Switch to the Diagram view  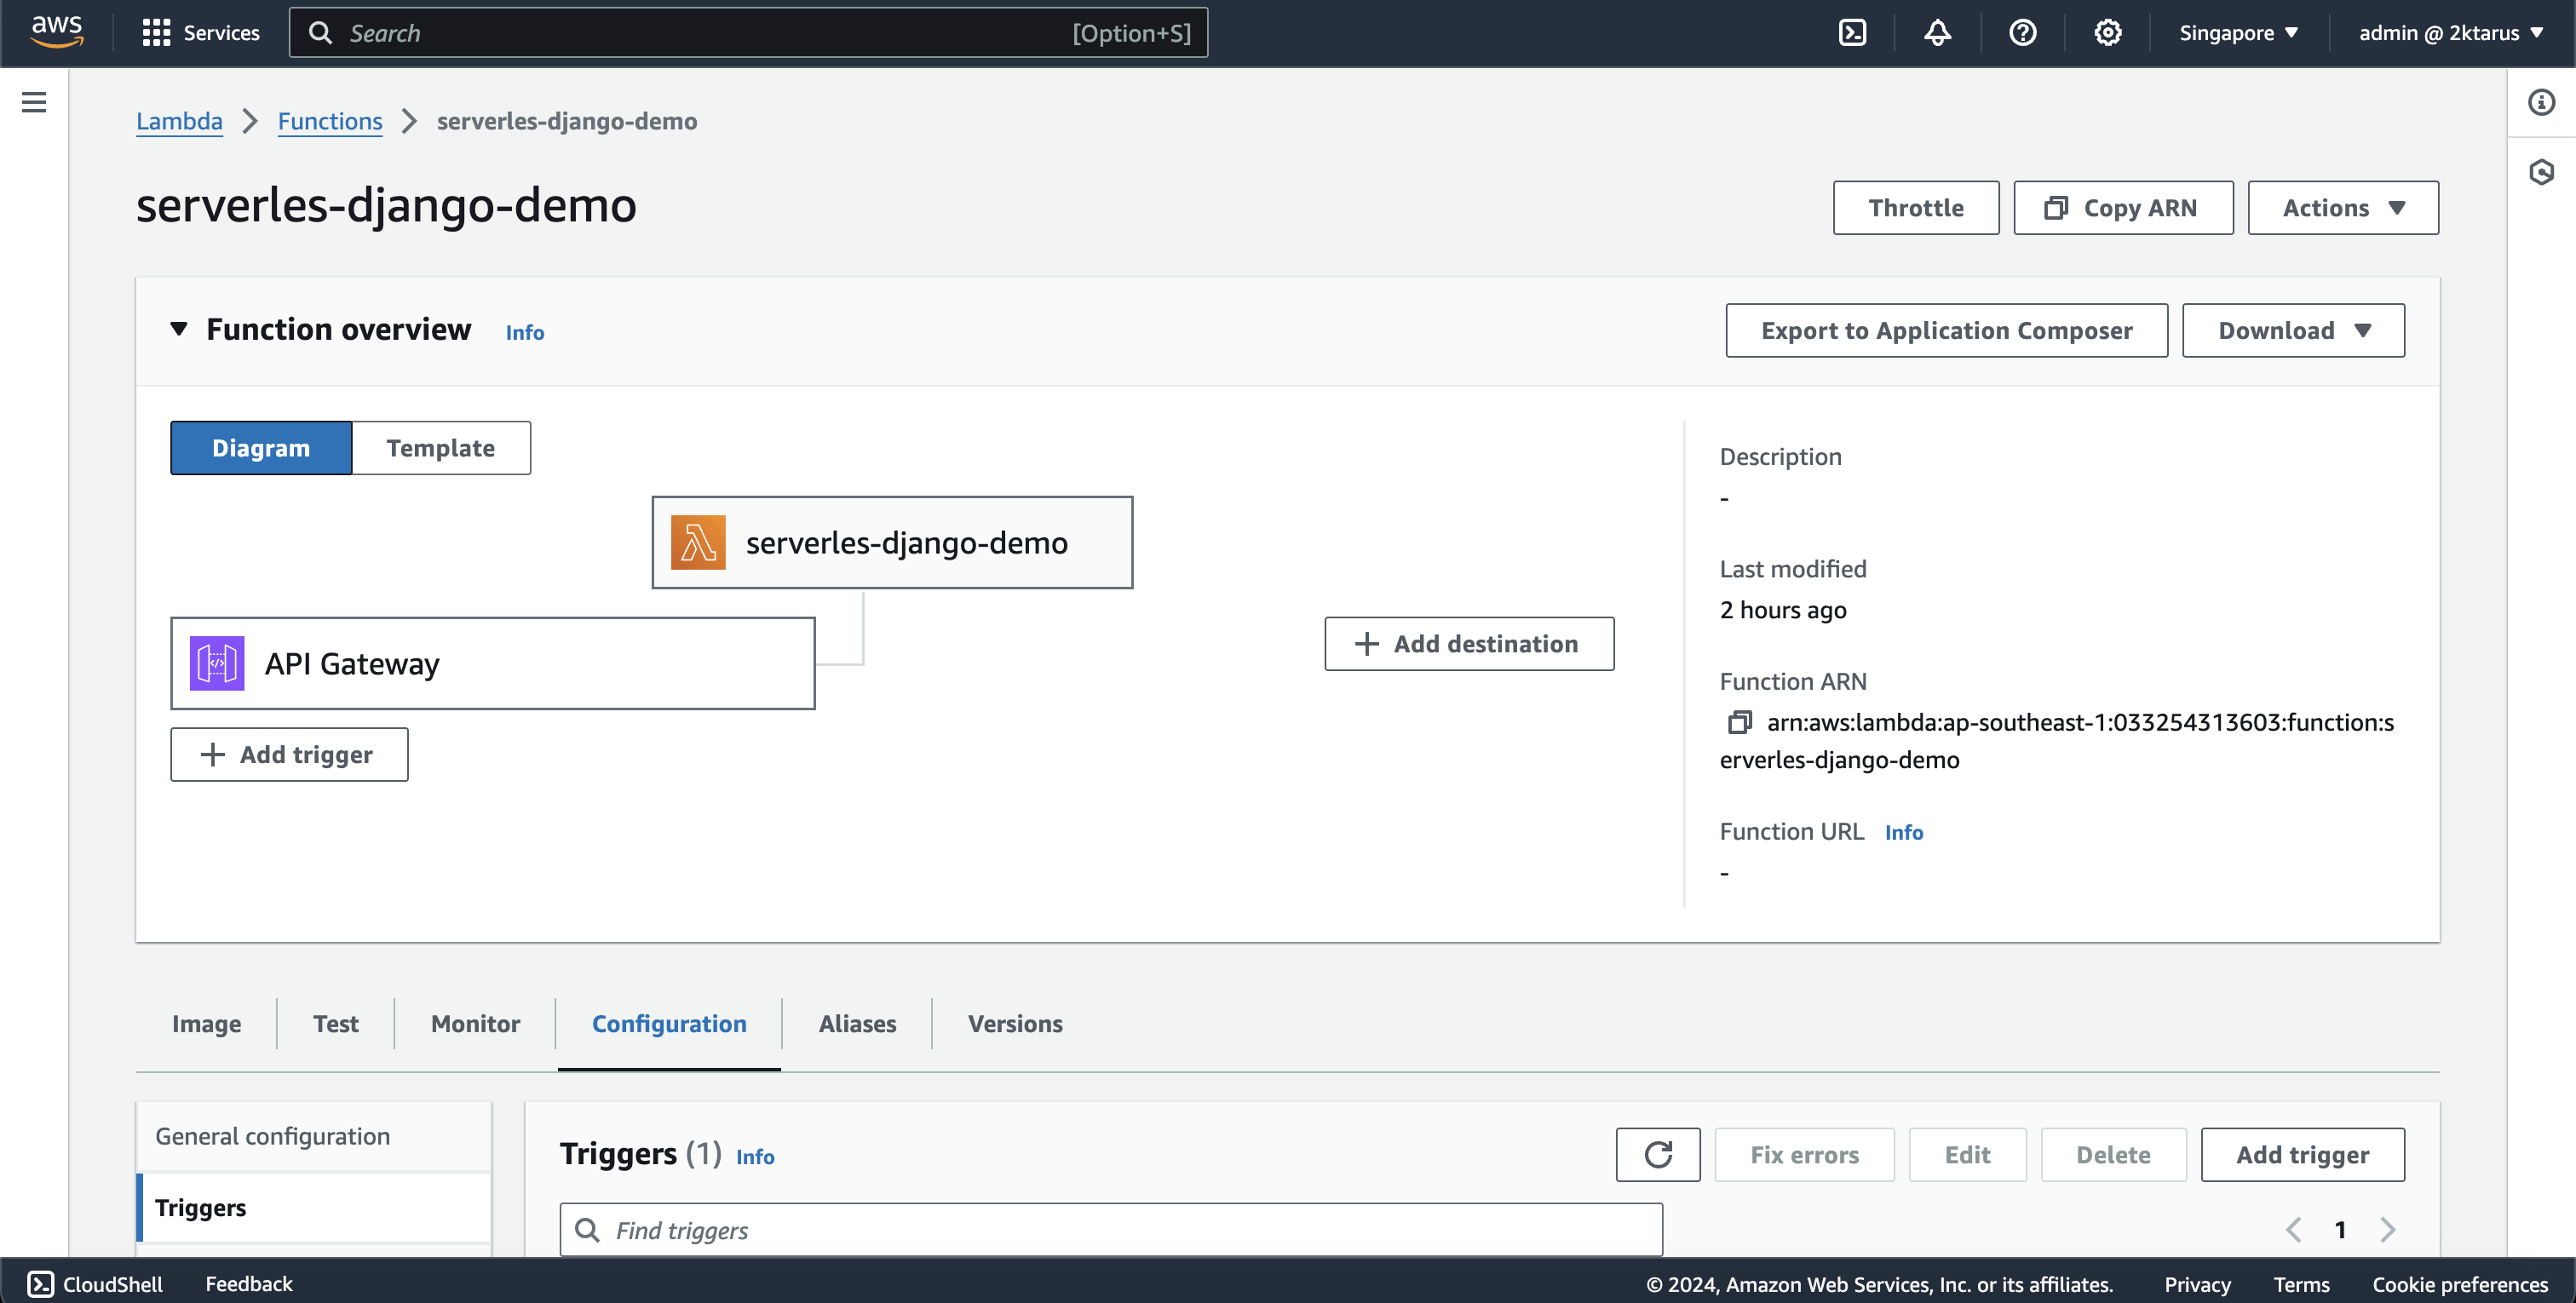click(x=261, y=448)
